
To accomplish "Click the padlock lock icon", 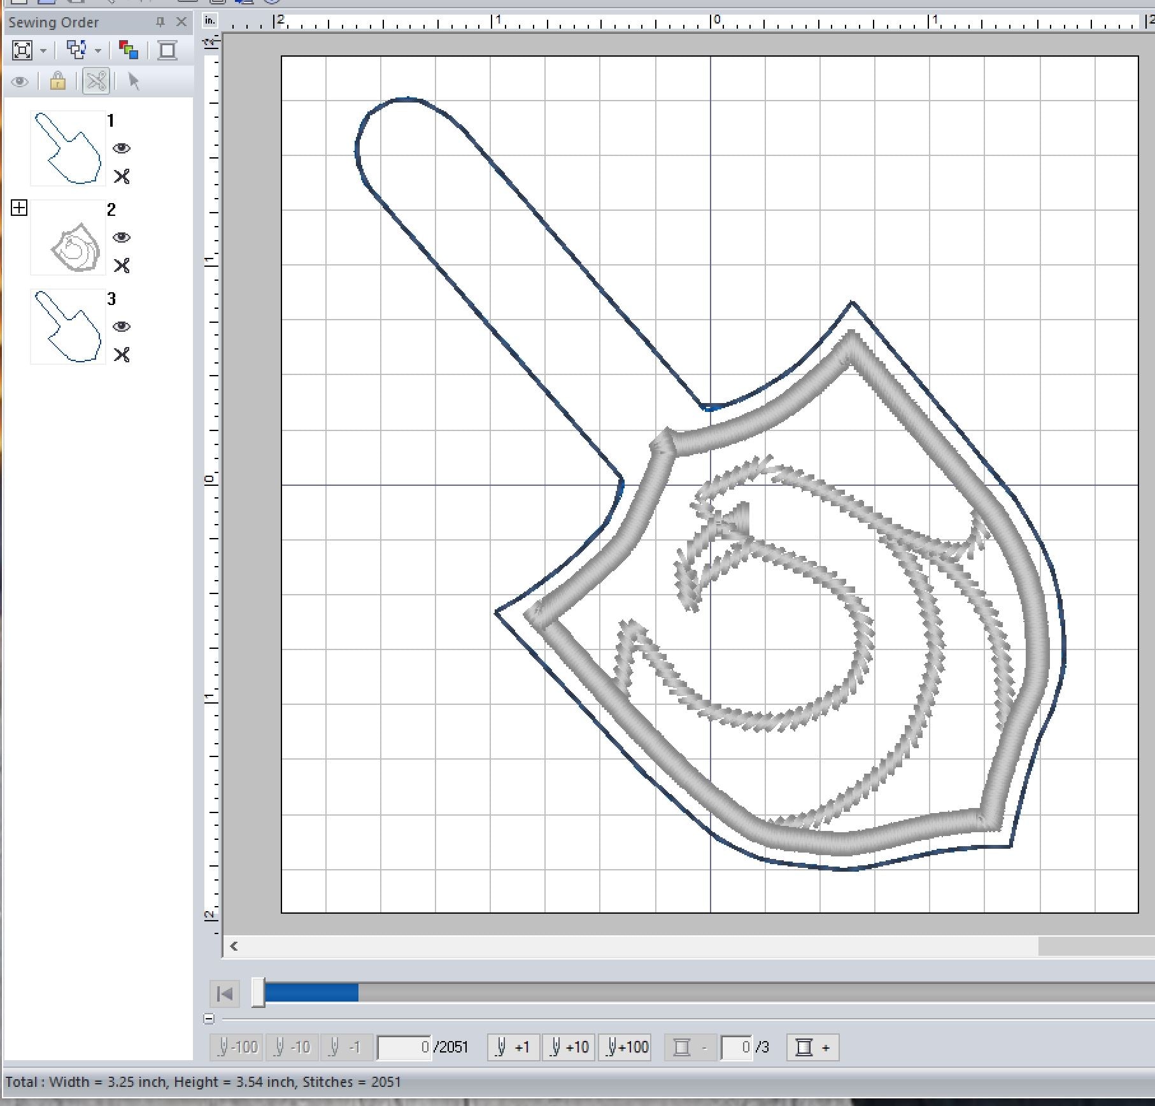I will (57, 82).
